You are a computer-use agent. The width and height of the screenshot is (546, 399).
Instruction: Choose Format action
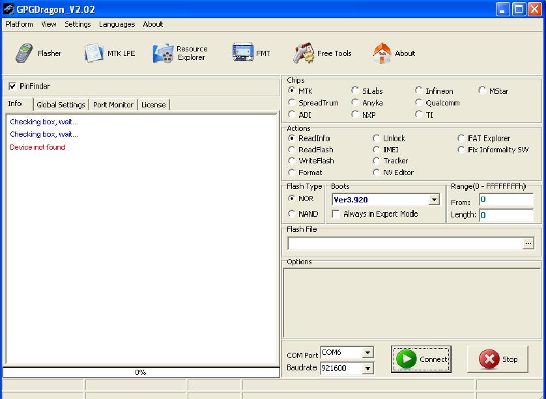(292, 172)
